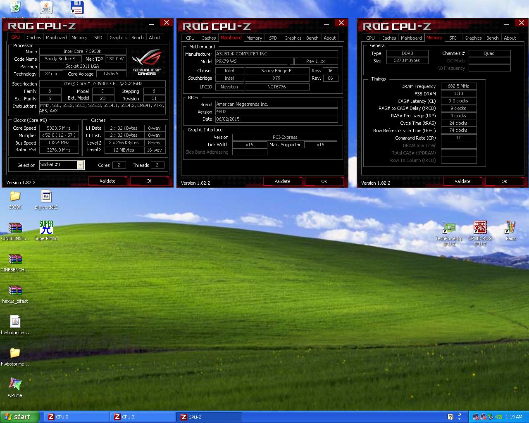Click the language bar help icon
Viewport: 529px width, 423px height.
pyautogui.click(x=450, y=417)
